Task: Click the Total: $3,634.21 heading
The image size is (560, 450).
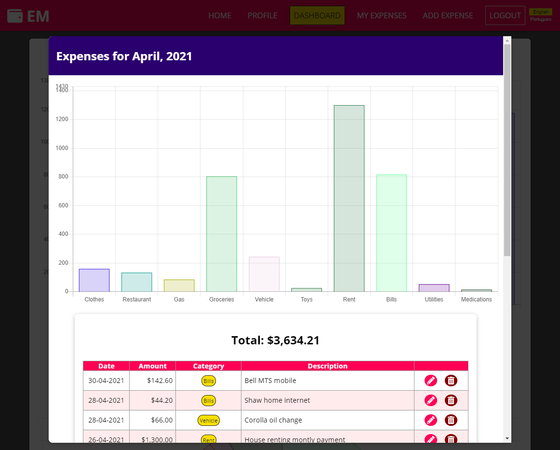Action: point(275,340)
